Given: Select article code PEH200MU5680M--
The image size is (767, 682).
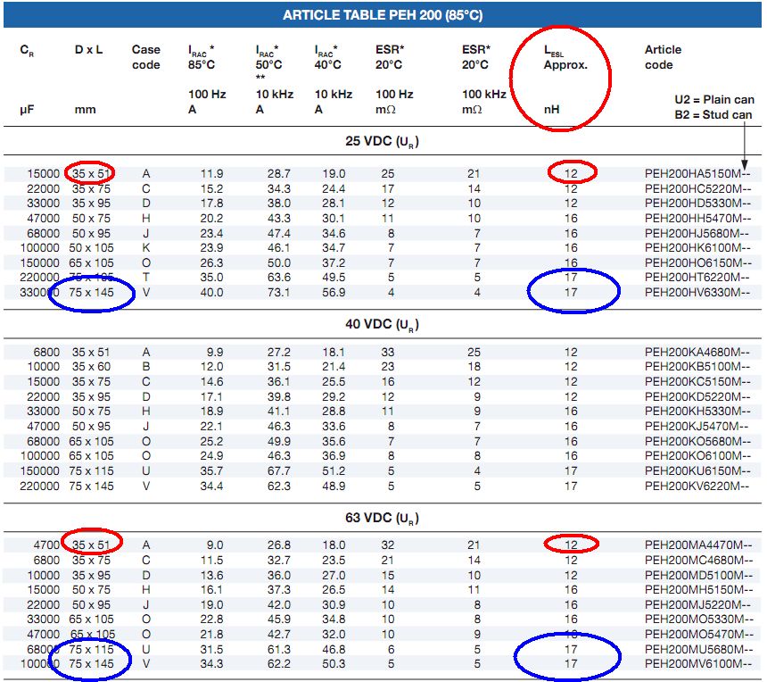Looking at the screenshot, I should [x=698, y=650].
